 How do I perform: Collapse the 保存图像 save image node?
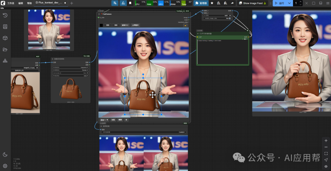click(x=101, y=126)
